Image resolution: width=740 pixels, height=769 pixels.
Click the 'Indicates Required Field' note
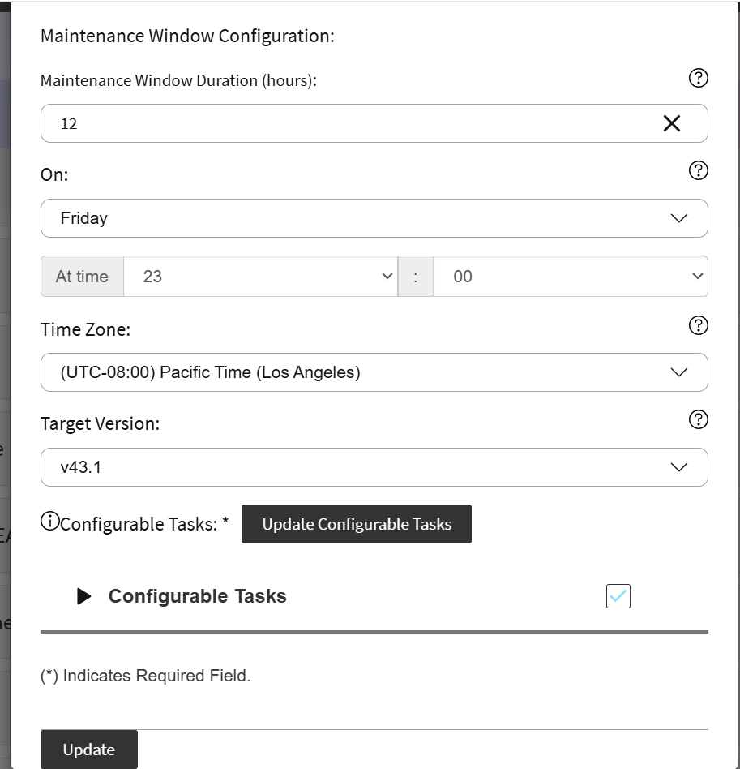pos(146,676)
